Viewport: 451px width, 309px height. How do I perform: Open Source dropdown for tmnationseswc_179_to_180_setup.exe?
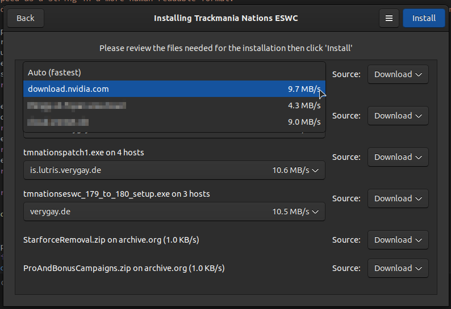[398, 198]
